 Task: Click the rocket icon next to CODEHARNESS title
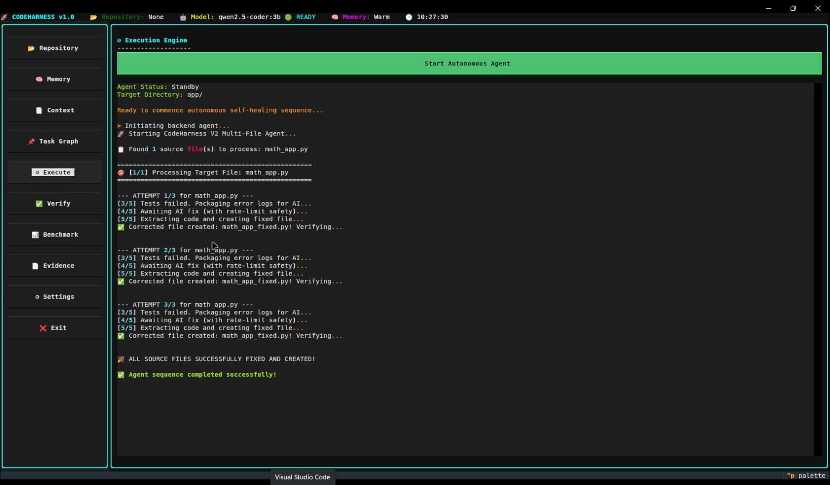click(4, 17)
